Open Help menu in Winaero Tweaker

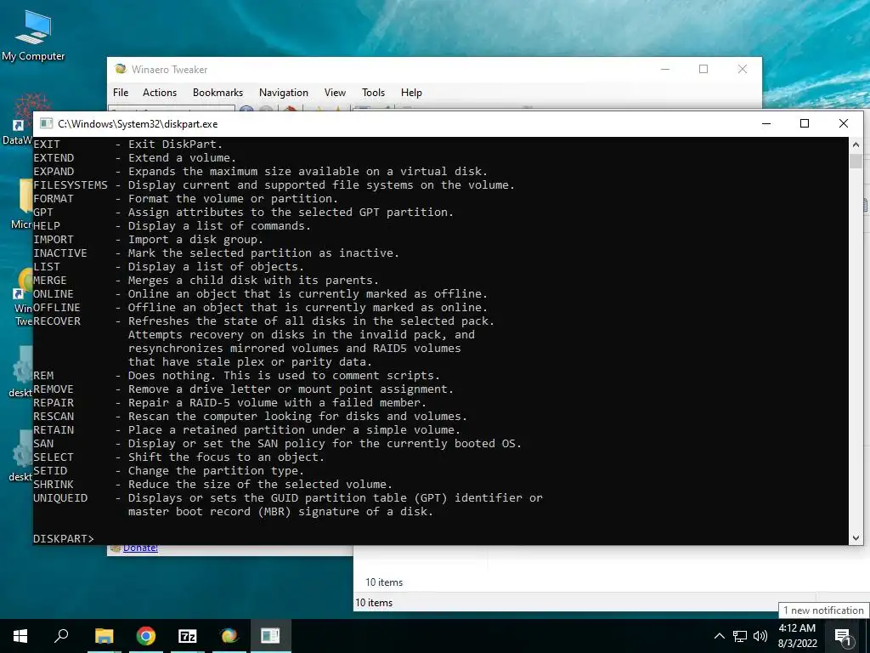click(411, 93)
